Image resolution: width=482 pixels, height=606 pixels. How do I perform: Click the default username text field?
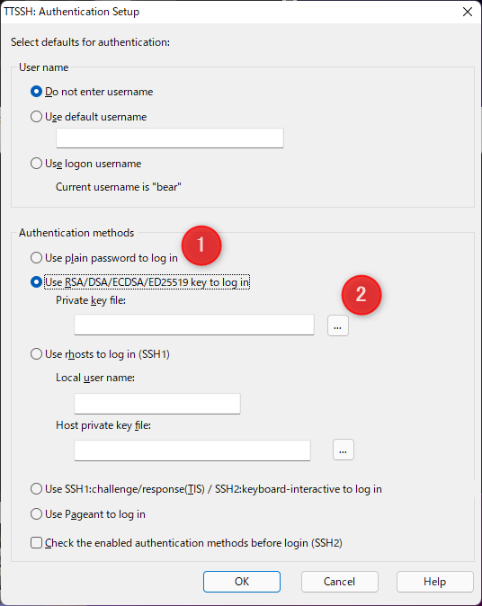pos(170,138)
